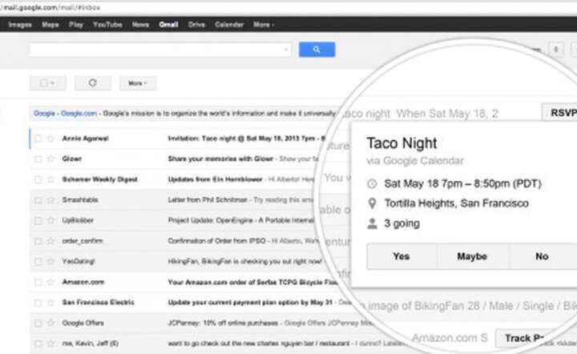Tick the checkbox for UpBlobber email

click(x=38, y=220)
